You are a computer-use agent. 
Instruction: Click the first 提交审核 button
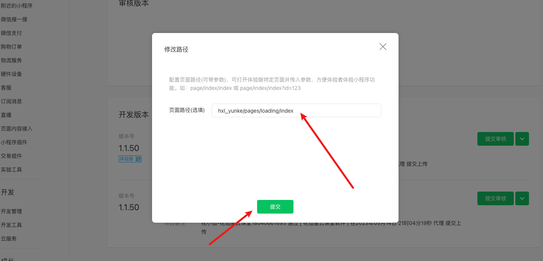point(496,139)
